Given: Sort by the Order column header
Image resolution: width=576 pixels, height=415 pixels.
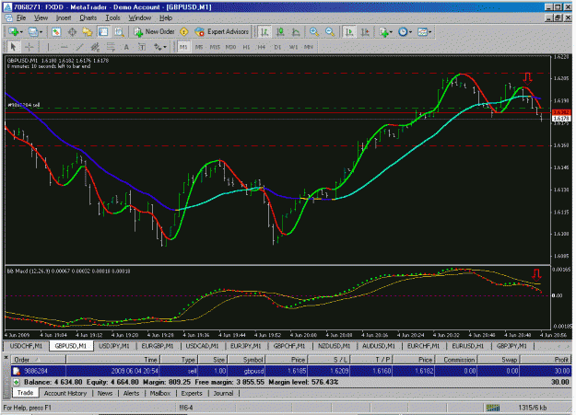Looking at the screenshot, I should point(39,360).
